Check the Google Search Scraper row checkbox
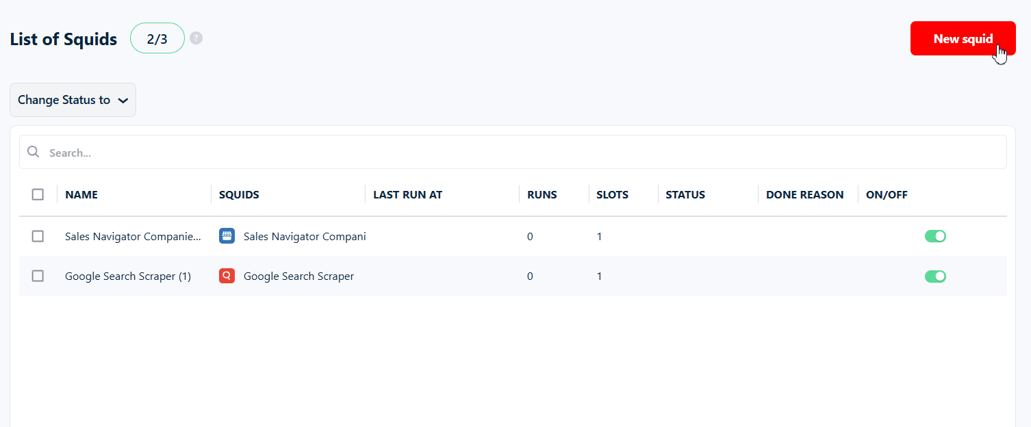The image size is (1031, 427). click(38, 276)
